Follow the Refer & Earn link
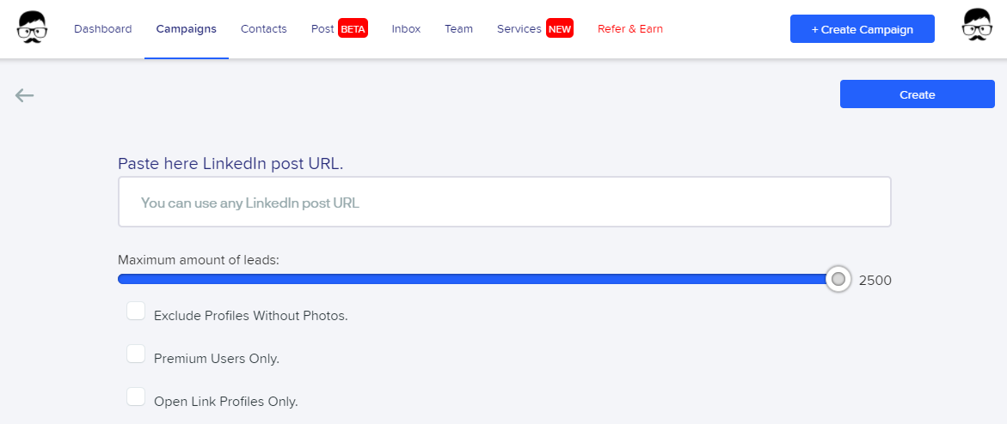This screenshot has width=1007, height=424. 630,29
